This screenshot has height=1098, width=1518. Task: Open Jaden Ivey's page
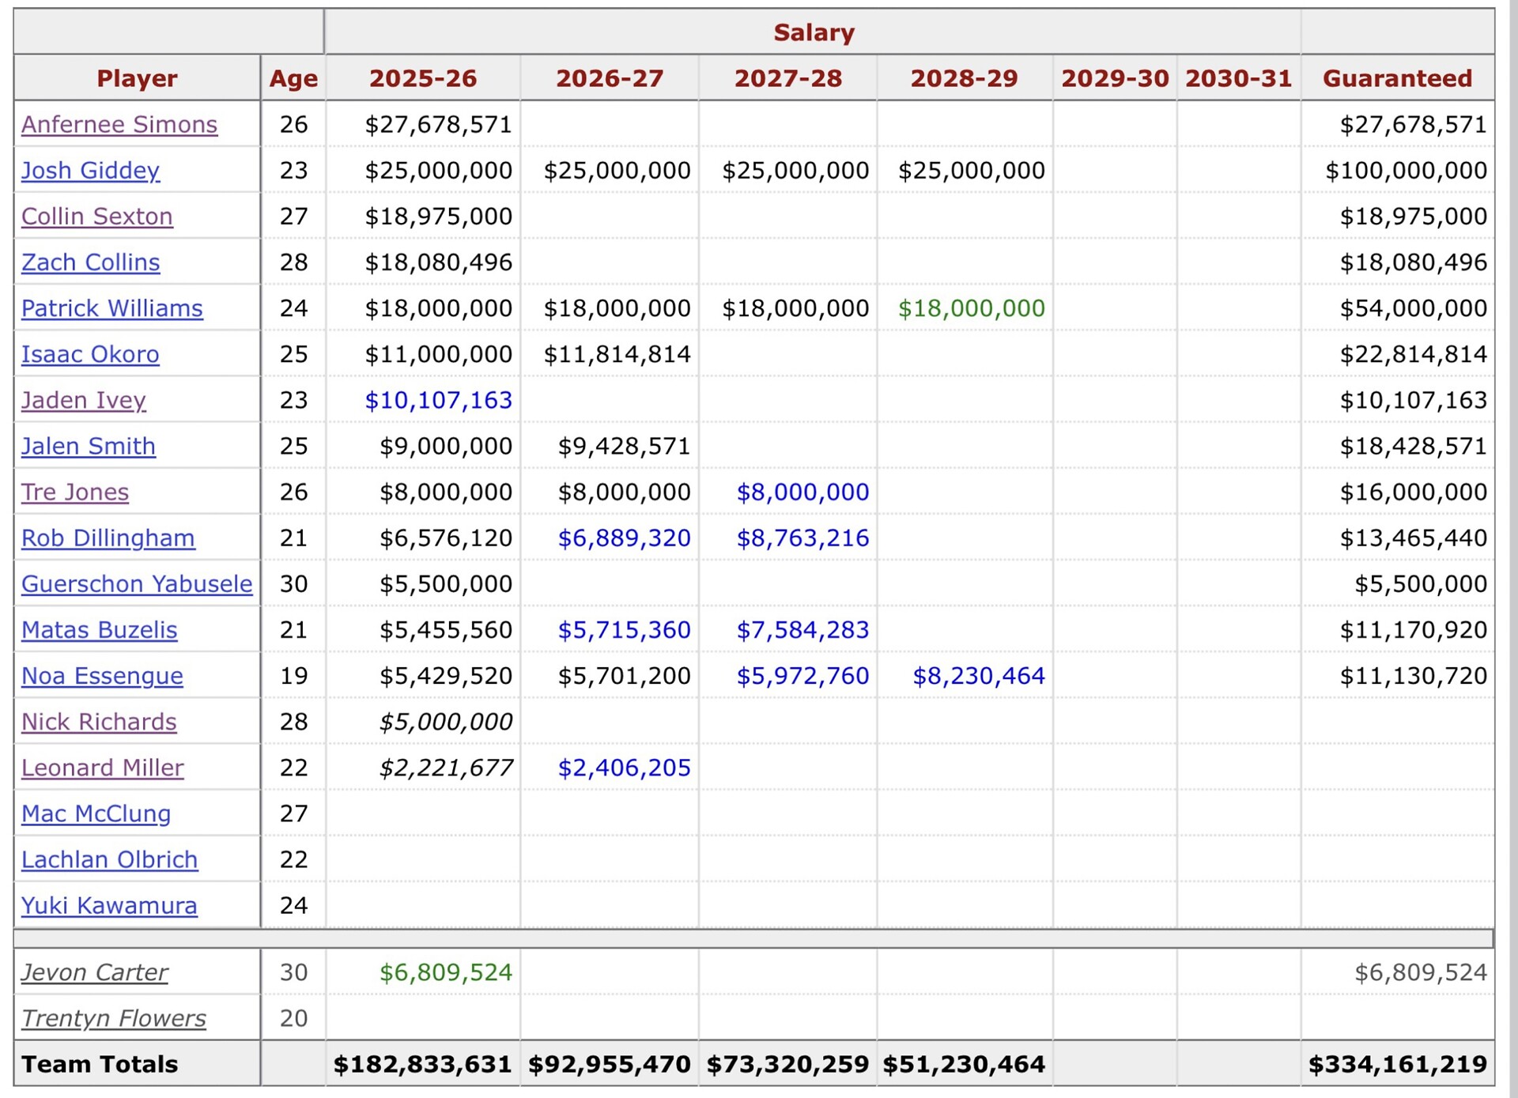click(x=83, y=399)
